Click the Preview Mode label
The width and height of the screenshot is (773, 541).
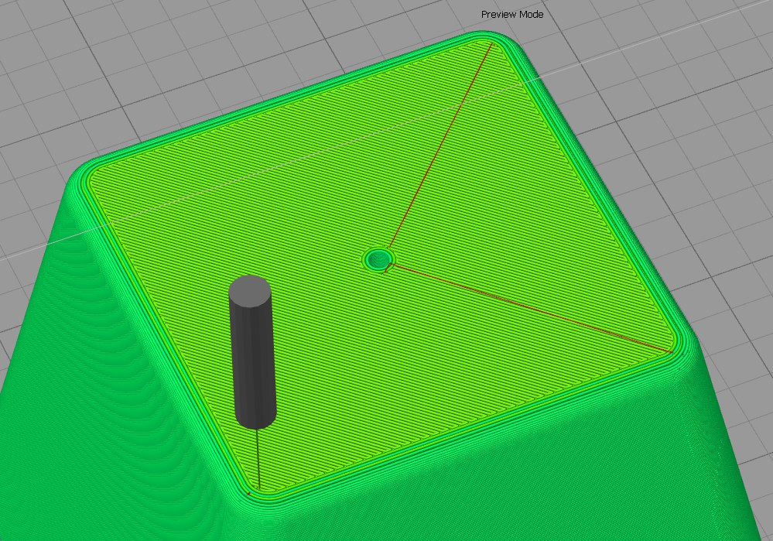click(x=512, y=14)
